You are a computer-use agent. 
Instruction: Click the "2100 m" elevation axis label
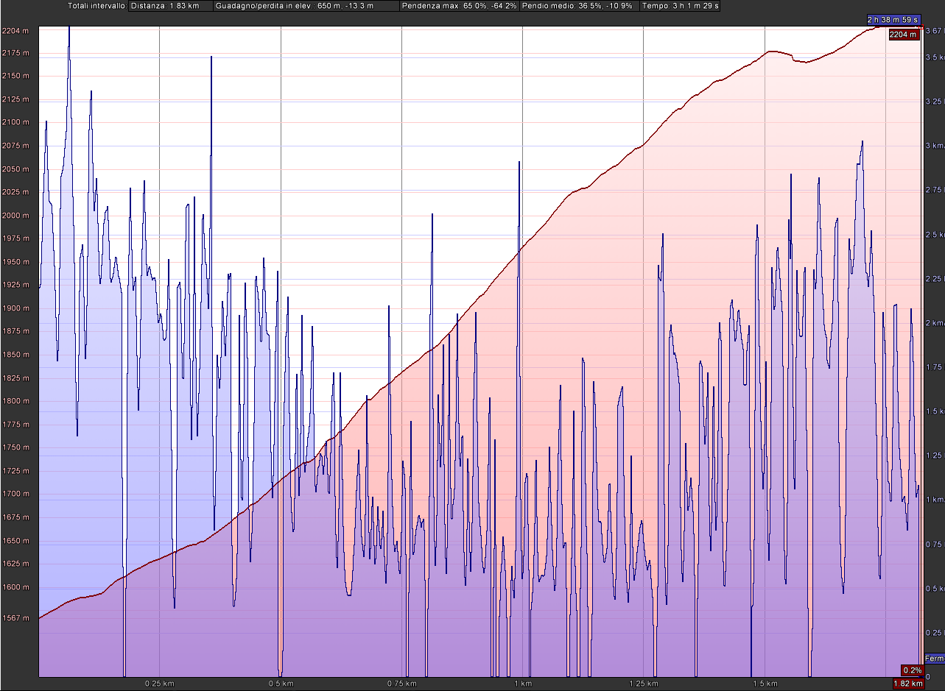(x=16, y=122)
